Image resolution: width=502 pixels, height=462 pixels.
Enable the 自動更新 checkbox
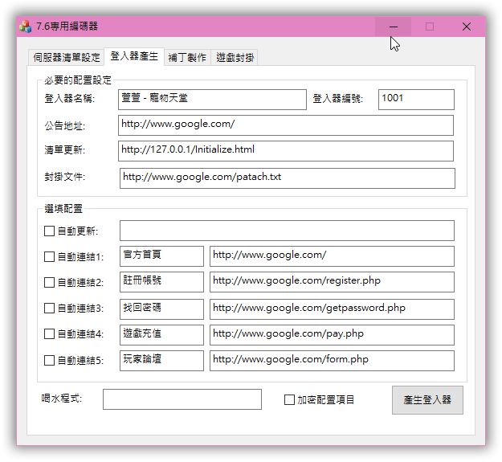[49, 231]
